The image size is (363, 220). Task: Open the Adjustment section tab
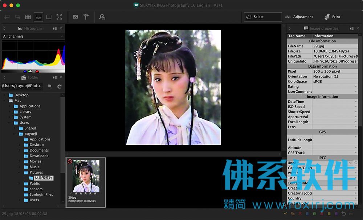[299, 17]
